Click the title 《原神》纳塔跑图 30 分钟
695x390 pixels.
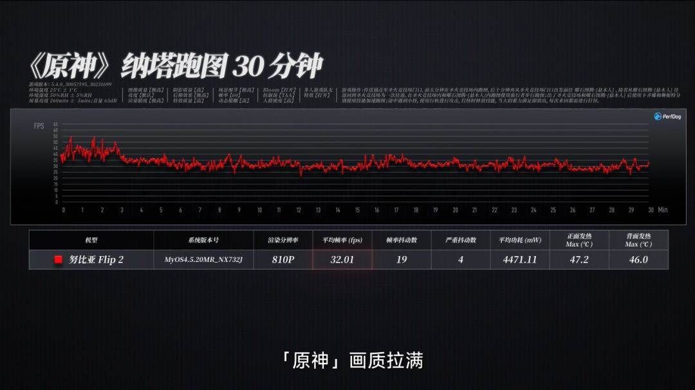click(x=176, y=66)
